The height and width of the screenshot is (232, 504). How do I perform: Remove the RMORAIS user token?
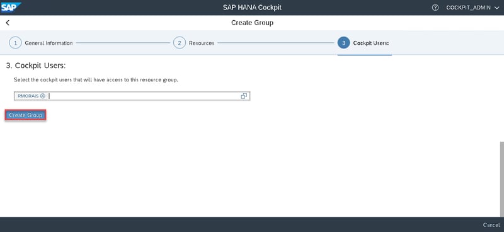point(43,96)
